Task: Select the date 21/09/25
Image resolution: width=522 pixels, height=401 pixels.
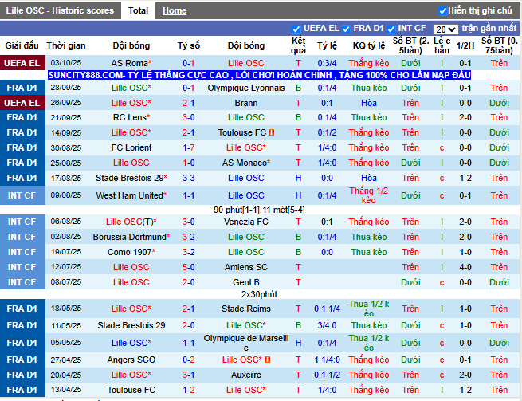Action: (66, 117)
